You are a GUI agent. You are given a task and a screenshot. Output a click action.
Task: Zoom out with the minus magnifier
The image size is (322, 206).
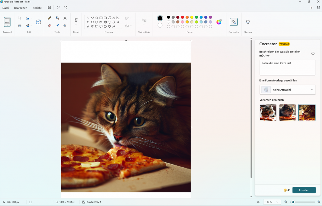pos(286,202)
